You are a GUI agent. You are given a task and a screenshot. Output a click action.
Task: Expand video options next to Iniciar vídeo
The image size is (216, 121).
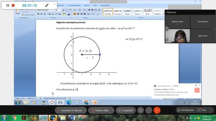(112, 110)
